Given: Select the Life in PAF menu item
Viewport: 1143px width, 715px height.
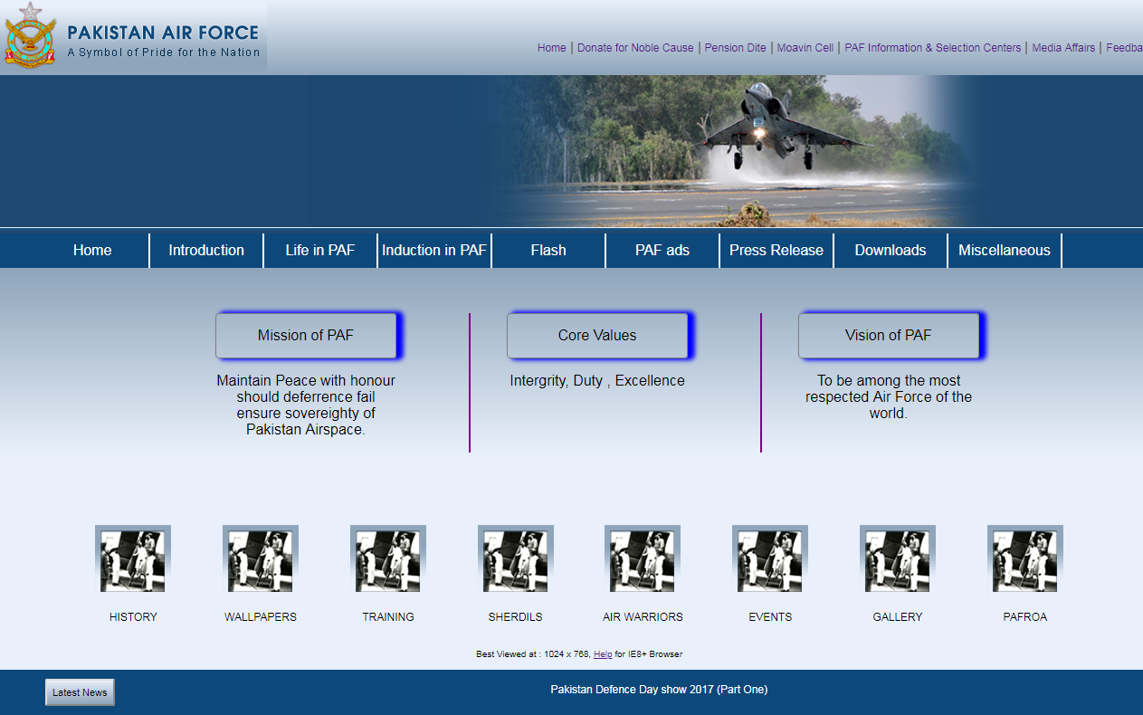Looking at the screenshot, I should click(x=320, y=251).
